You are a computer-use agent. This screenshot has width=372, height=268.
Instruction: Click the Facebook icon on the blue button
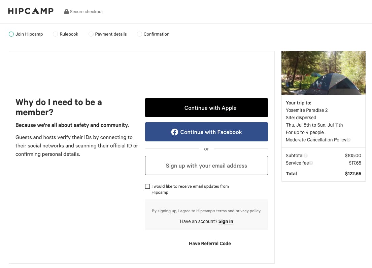click(175, 132)
